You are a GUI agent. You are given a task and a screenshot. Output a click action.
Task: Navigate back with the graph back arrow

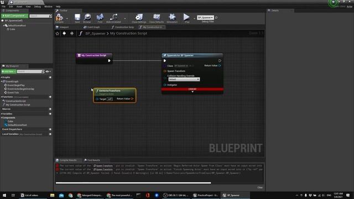point(64,33)
